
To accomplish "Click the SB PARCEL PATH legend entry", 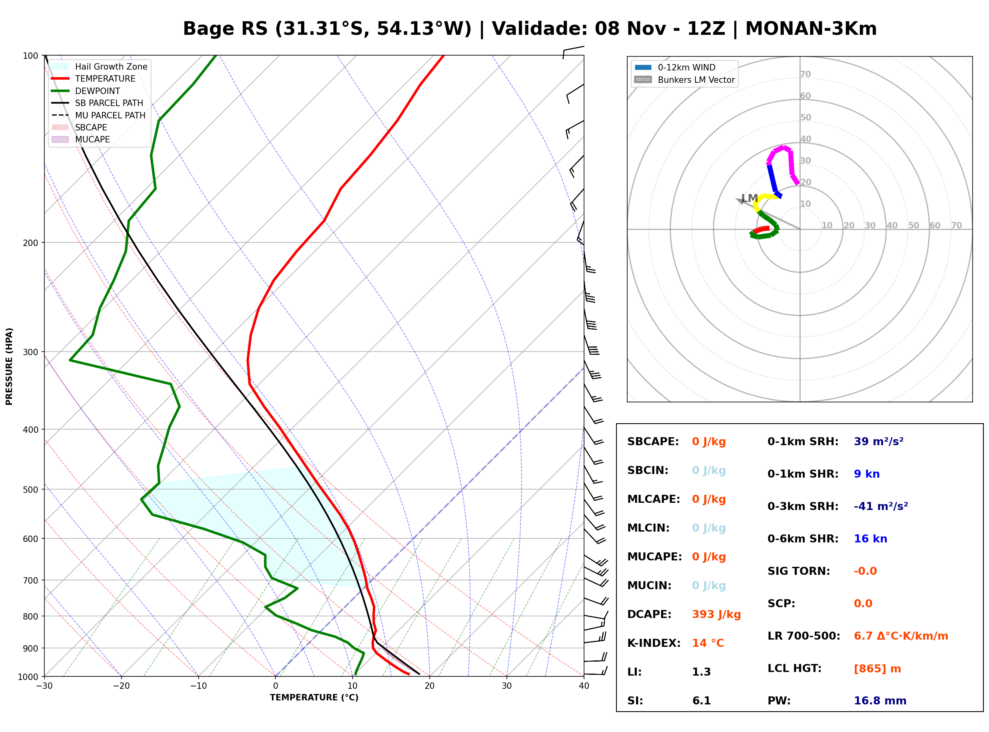I will 98,103.
